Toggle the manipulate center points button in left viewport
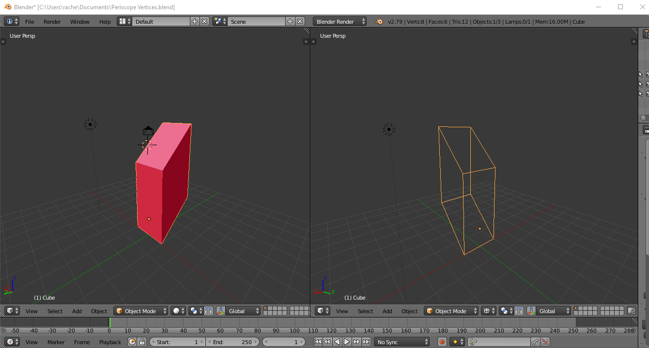The width and height of the screenshot is (649, 348). 208,311
